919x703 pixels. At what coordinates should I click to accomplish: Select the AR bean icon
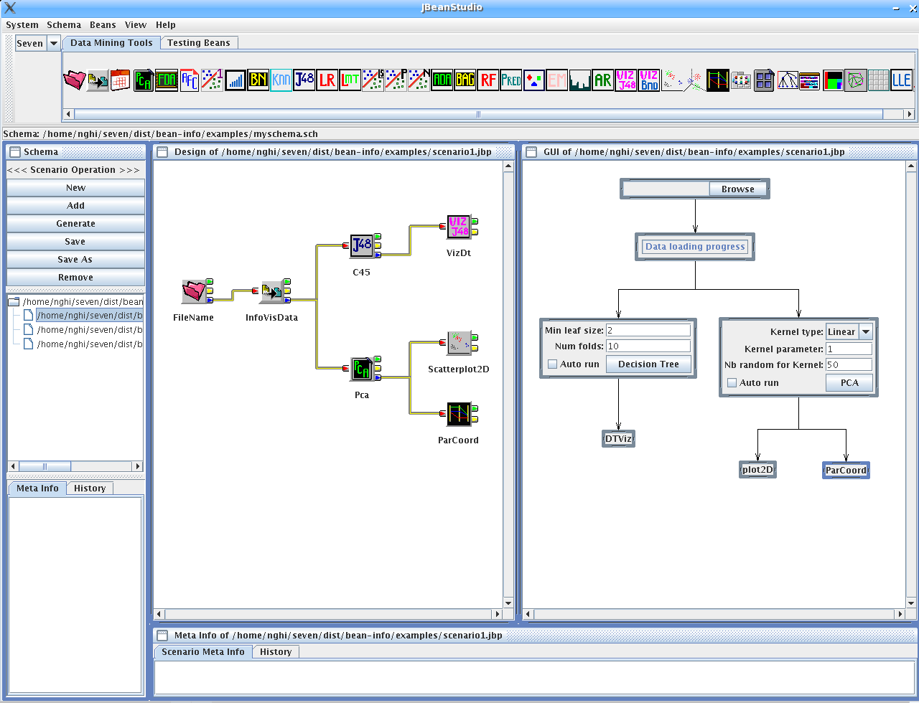click(x=603, y=80)
